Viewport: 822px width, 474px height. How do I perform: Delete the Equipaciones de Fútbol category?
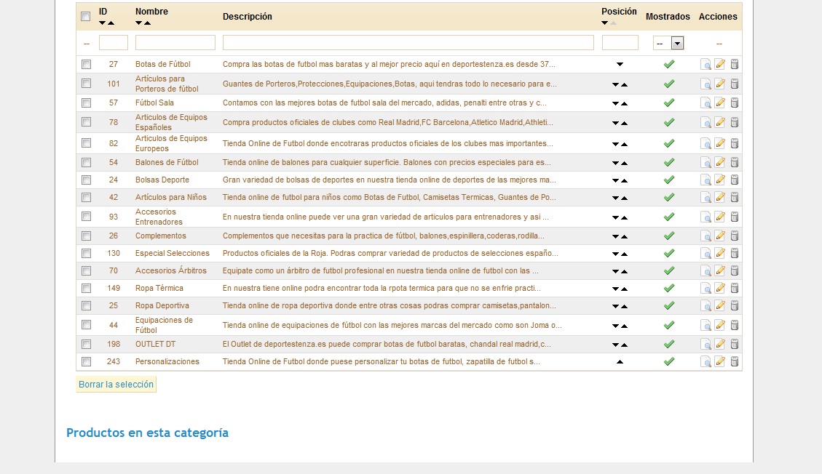pos(735,325)
